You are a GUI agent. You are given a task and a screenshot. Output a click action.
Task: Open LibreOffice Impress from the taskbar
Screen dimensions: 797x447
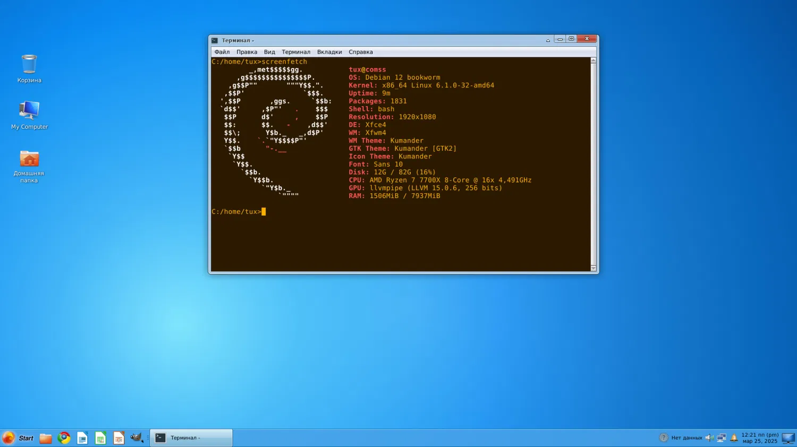pyautogui.click(x=118, y=438)
